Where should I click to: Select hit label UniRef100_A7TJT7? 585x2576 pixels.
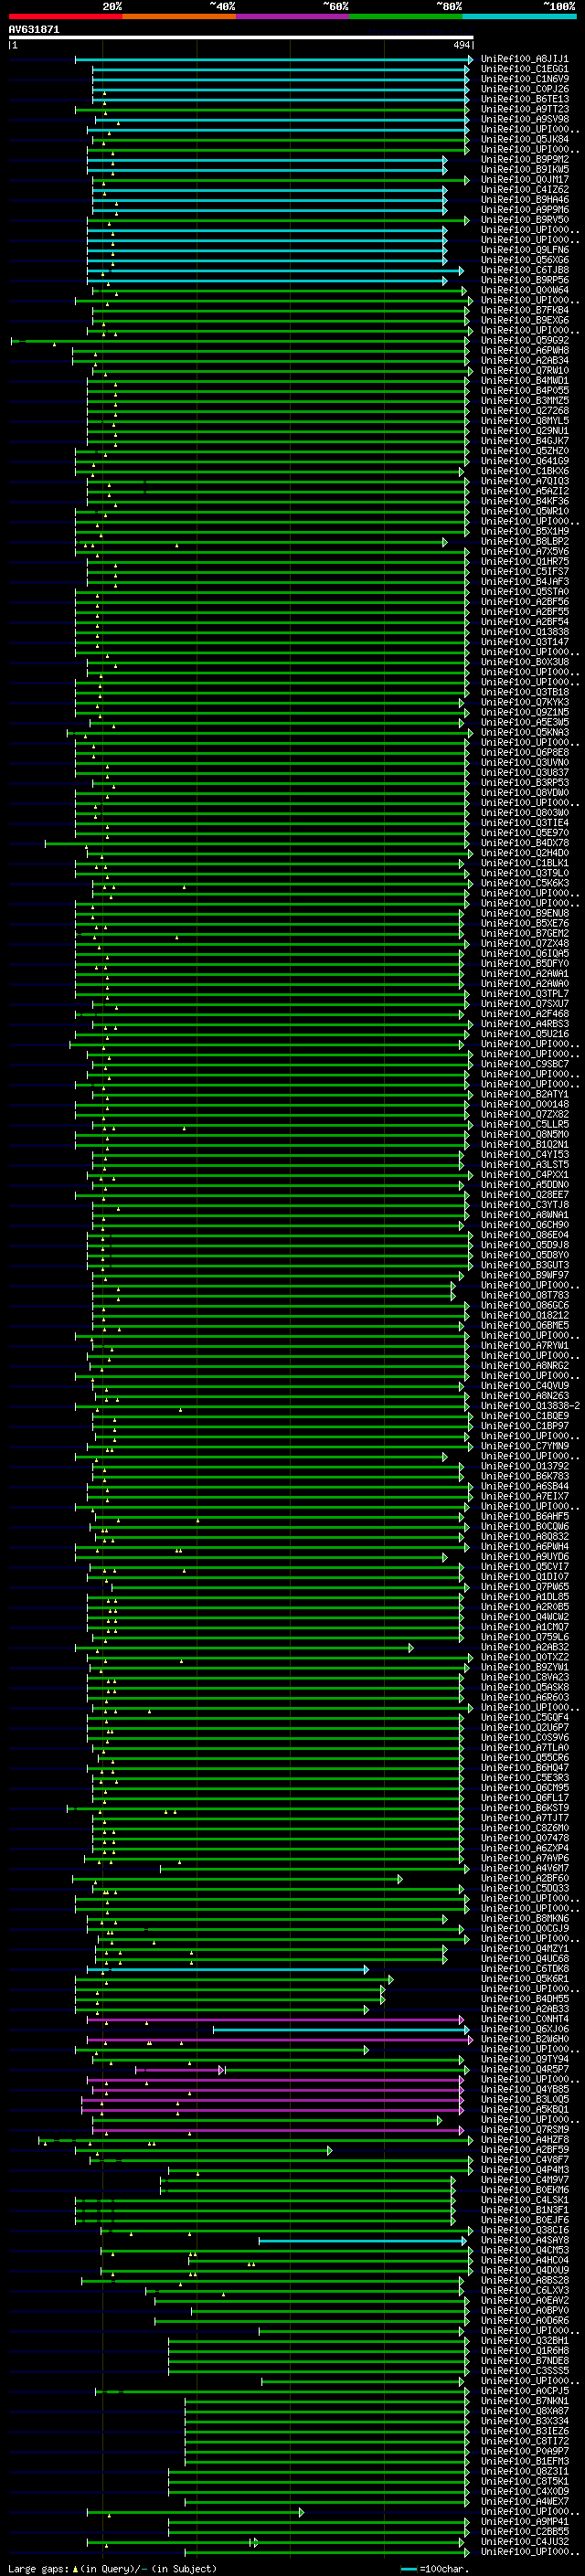[x=524, y=1818]
